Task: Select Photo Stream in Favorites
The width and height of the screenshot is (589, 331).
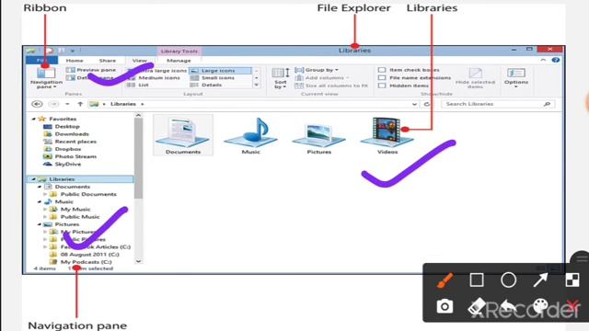Action: point(70,156)
